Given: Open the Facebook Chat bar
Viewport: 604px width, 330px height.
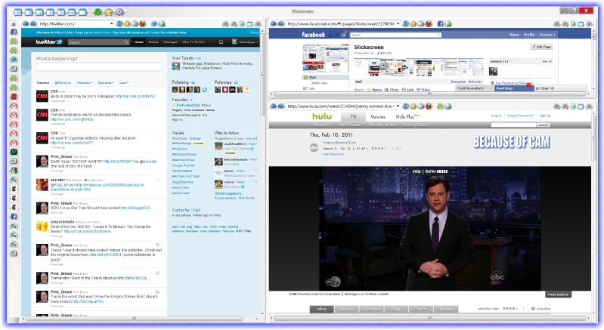Looking at the screenshot, I should point(560,88).
